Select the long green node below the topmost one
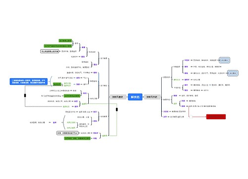The height and width of the screenshot is (179, 248). [58, 46]
